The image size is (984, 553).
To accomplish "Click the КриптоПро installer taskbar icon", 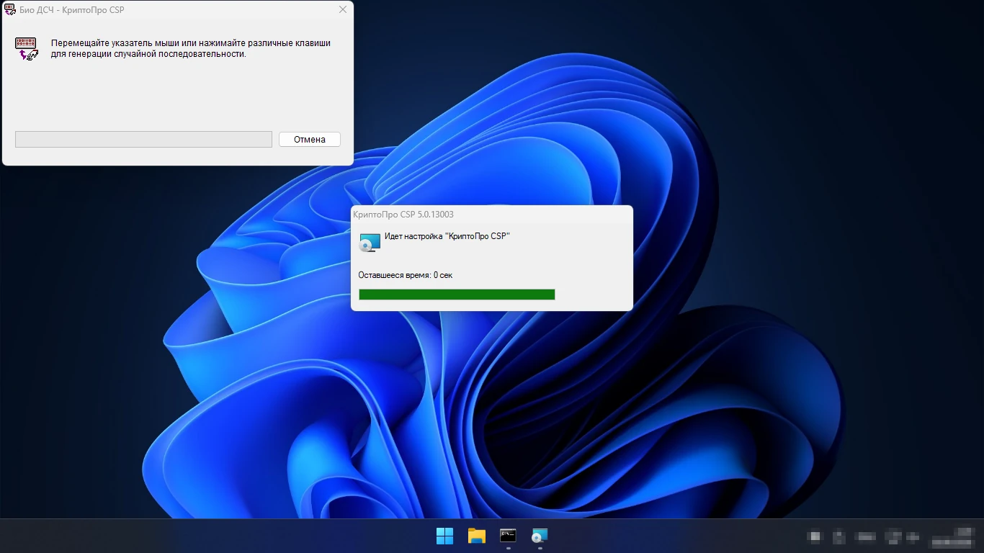I will pyautogui.click(x=540, y=536).
